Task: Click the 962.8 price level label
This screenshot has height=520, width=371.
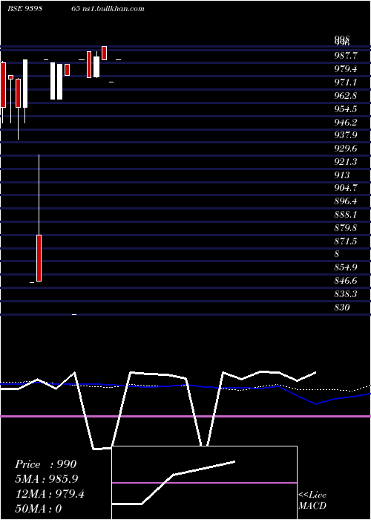Action: pyautogui.click(x=346, y=96)
